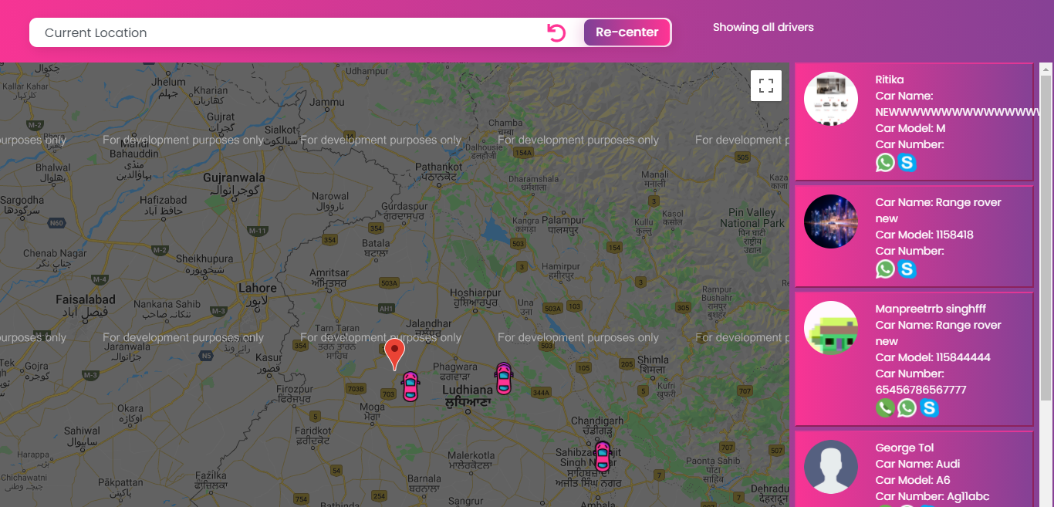Click the driver list vertical scrollbar

tap(1046, 232)
